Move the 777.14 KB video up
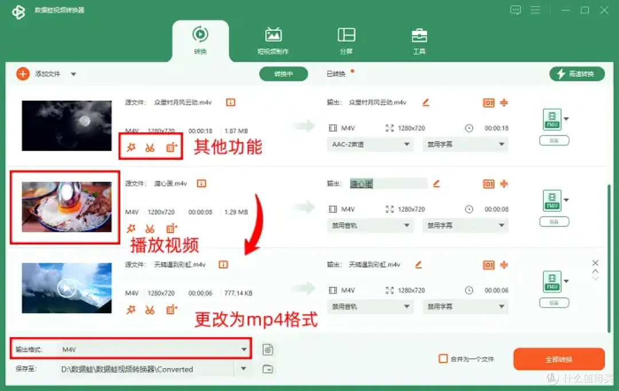The height and width of the screenshot is (391, 619). 596,271
